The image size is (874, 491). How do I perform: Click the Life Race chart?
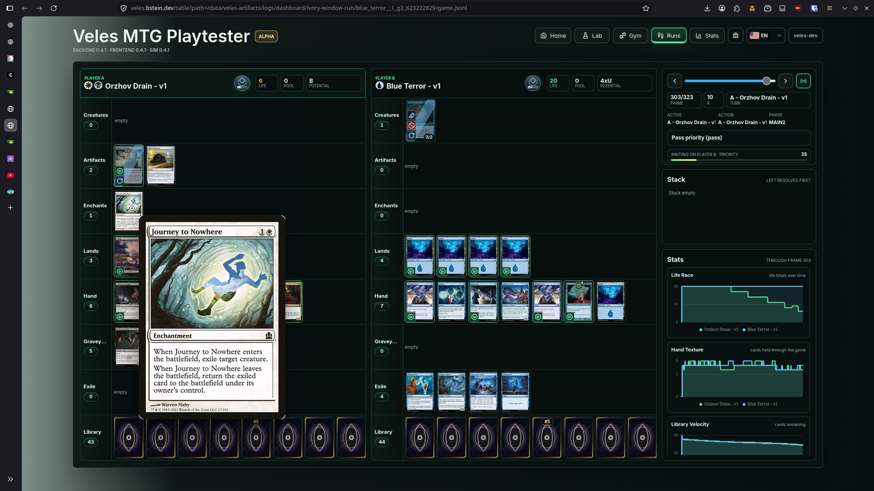[x=739, y=303]
